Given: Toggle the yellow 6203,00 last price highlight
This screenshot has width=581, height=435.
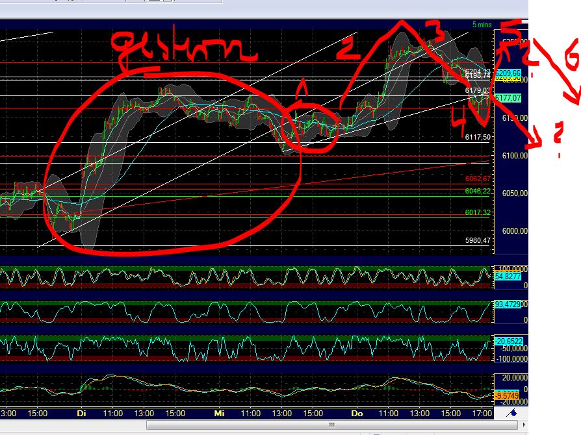Looking at the screenshot, I should (510, 79).
